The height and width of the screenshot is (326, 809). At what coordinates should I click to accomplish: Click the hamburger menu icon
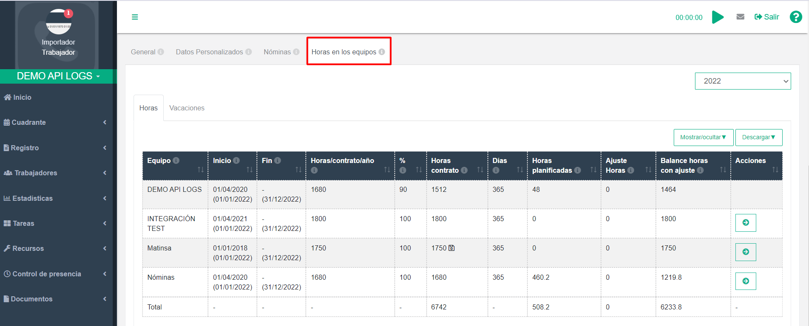135,17
